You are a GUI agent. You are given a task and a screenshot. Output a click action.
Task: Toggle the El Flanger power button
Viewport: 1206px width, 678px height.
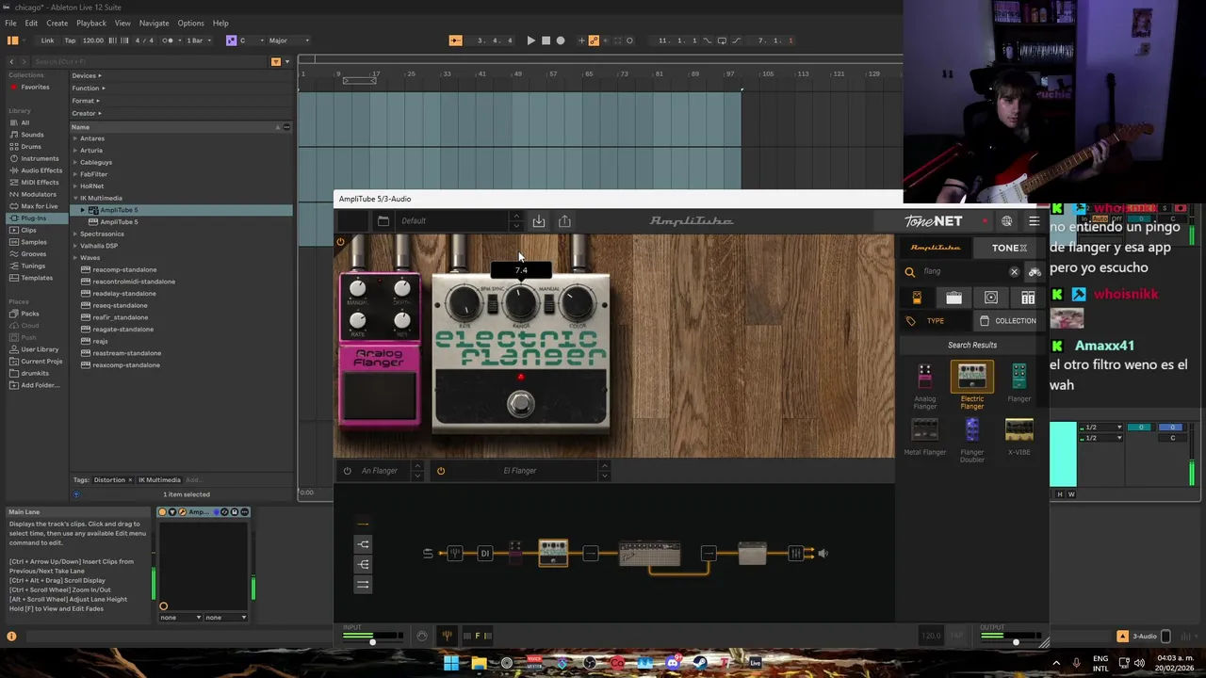(x=440, y=471)
